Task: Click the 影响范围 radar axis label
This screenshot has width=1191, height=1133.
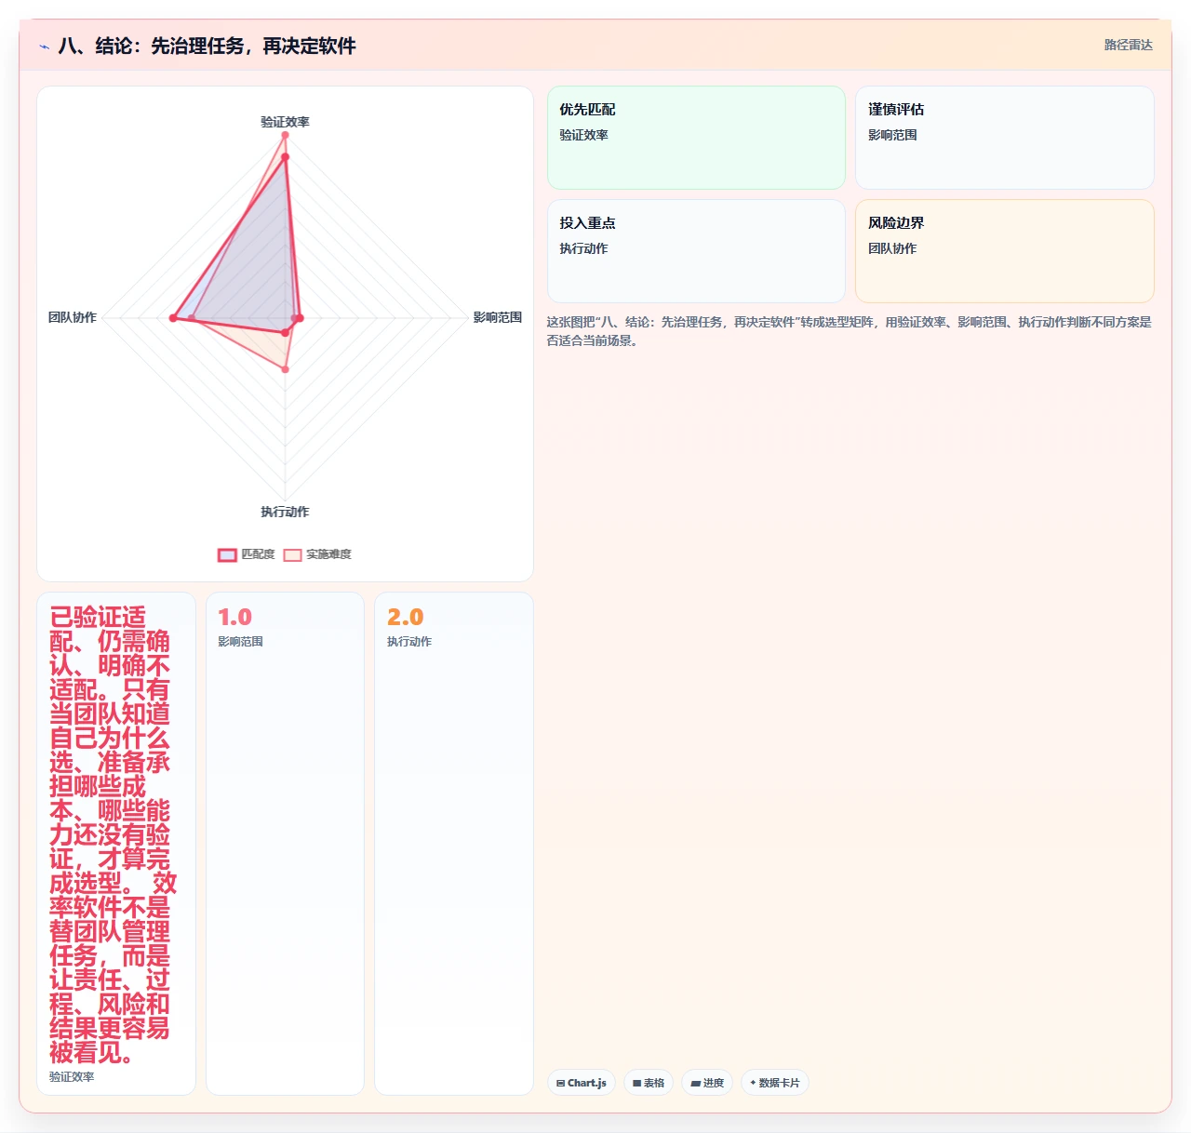Action: [x=498, y=317]
